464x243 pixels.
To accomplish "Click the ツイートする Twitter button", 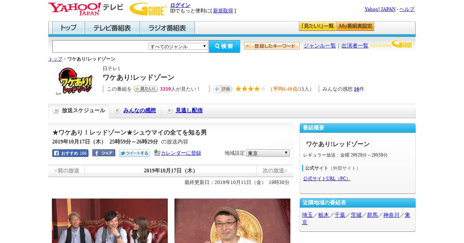I will click(135, 153).
